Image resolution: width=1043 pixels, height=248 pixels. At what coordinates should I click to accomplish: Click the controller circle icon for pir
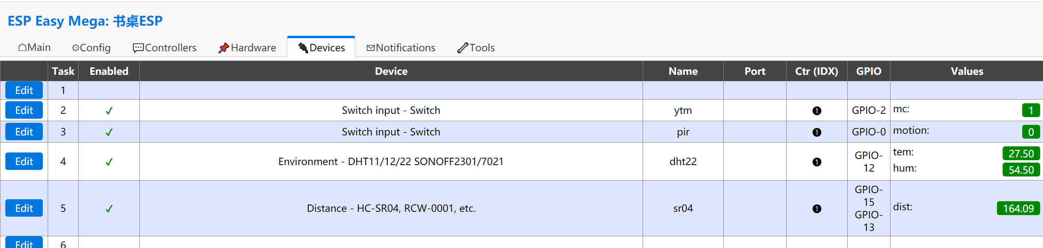click(x=817, y=132)
